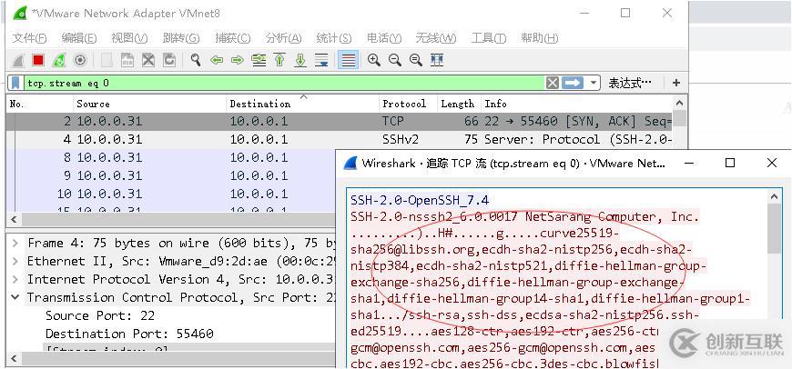Find a packet with the magnifier icon
The height and width of the screenshot is (369, 792).
(196, 61)
